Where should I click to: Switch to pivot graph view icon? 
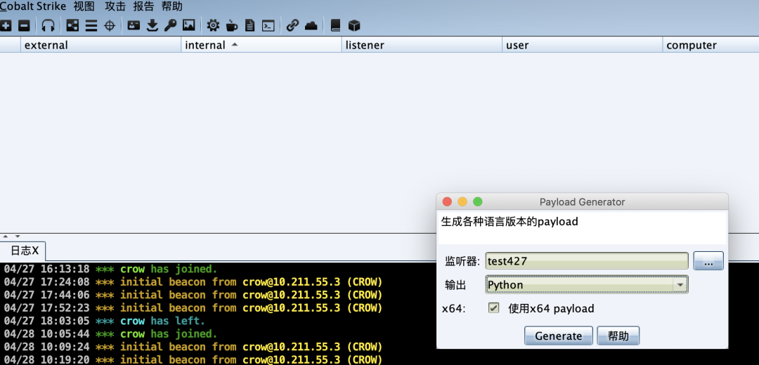click(x=72, y=26)
